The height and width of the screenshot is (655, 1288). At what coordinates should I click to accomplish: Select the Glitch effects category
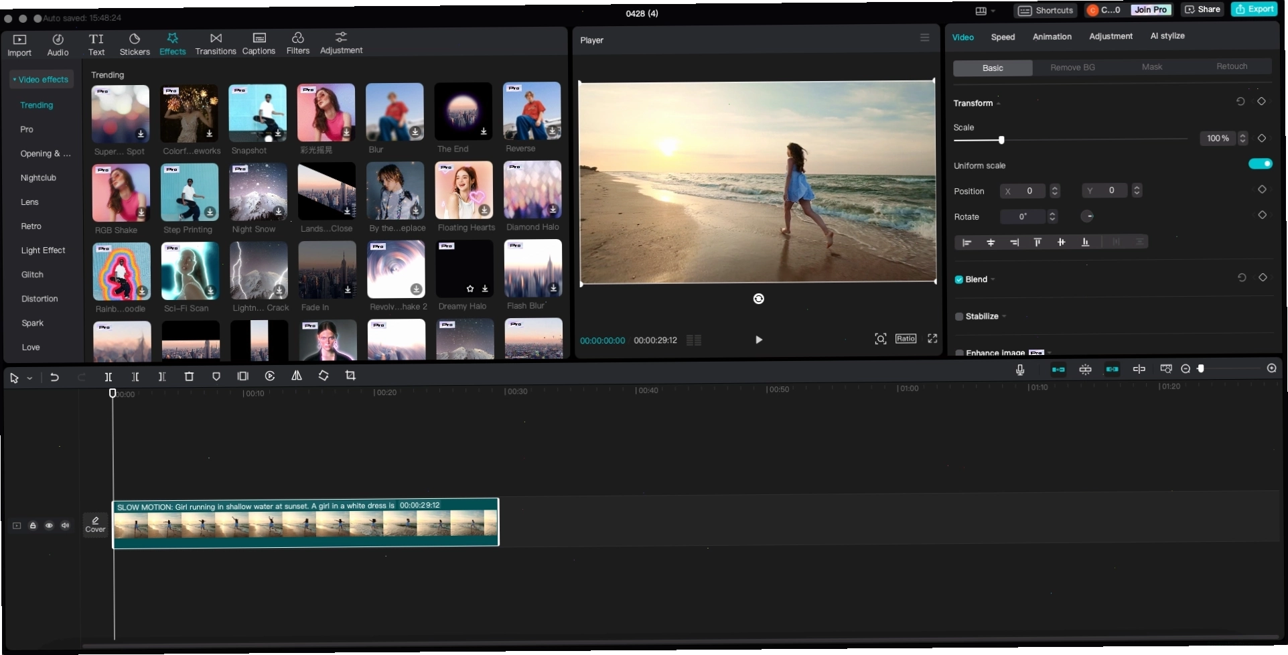pyautogui.click(x=32, y=275)
